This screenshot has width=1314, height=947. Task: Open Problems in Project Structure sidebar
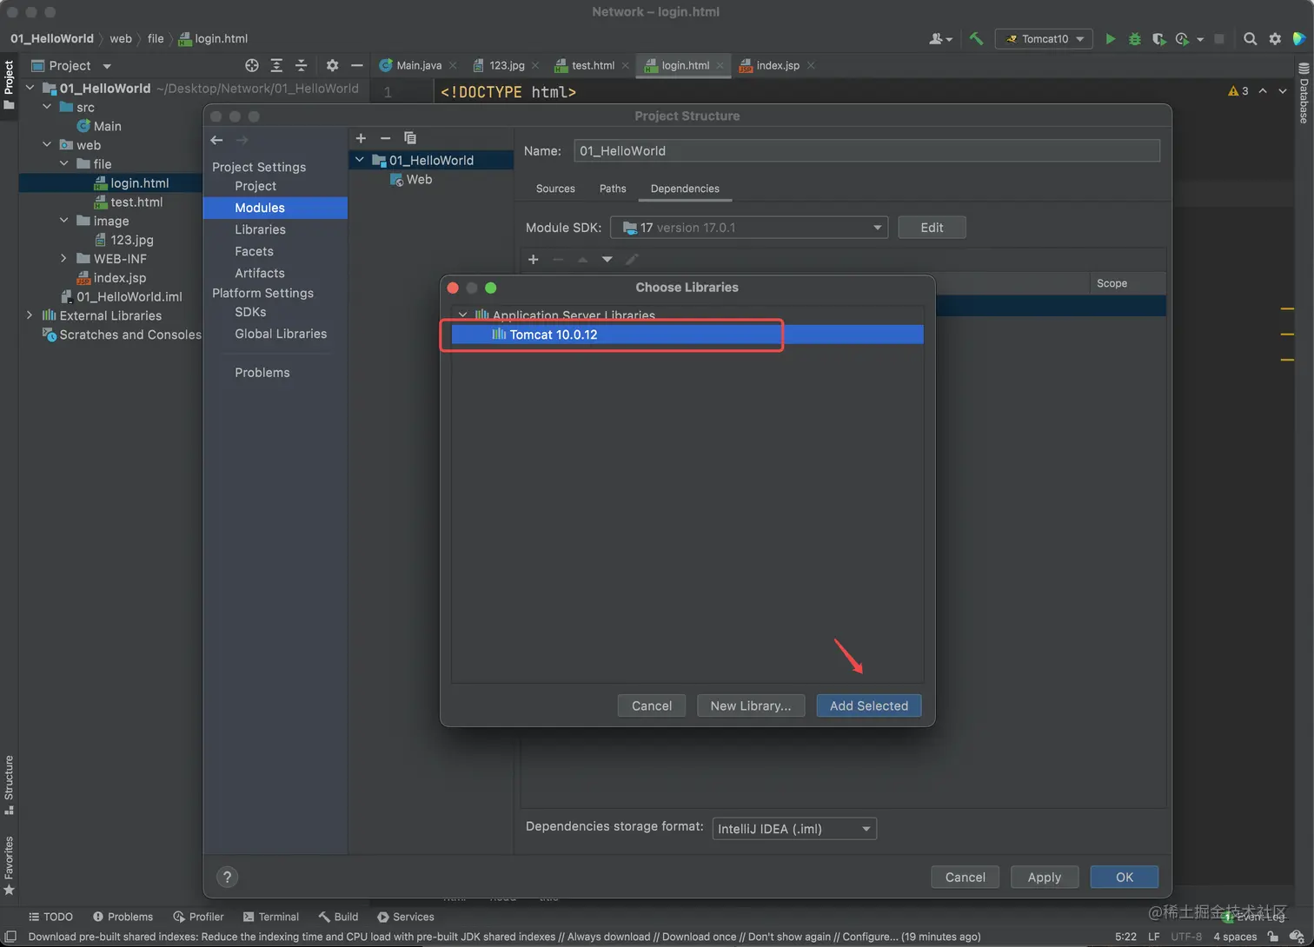point(262,372)
